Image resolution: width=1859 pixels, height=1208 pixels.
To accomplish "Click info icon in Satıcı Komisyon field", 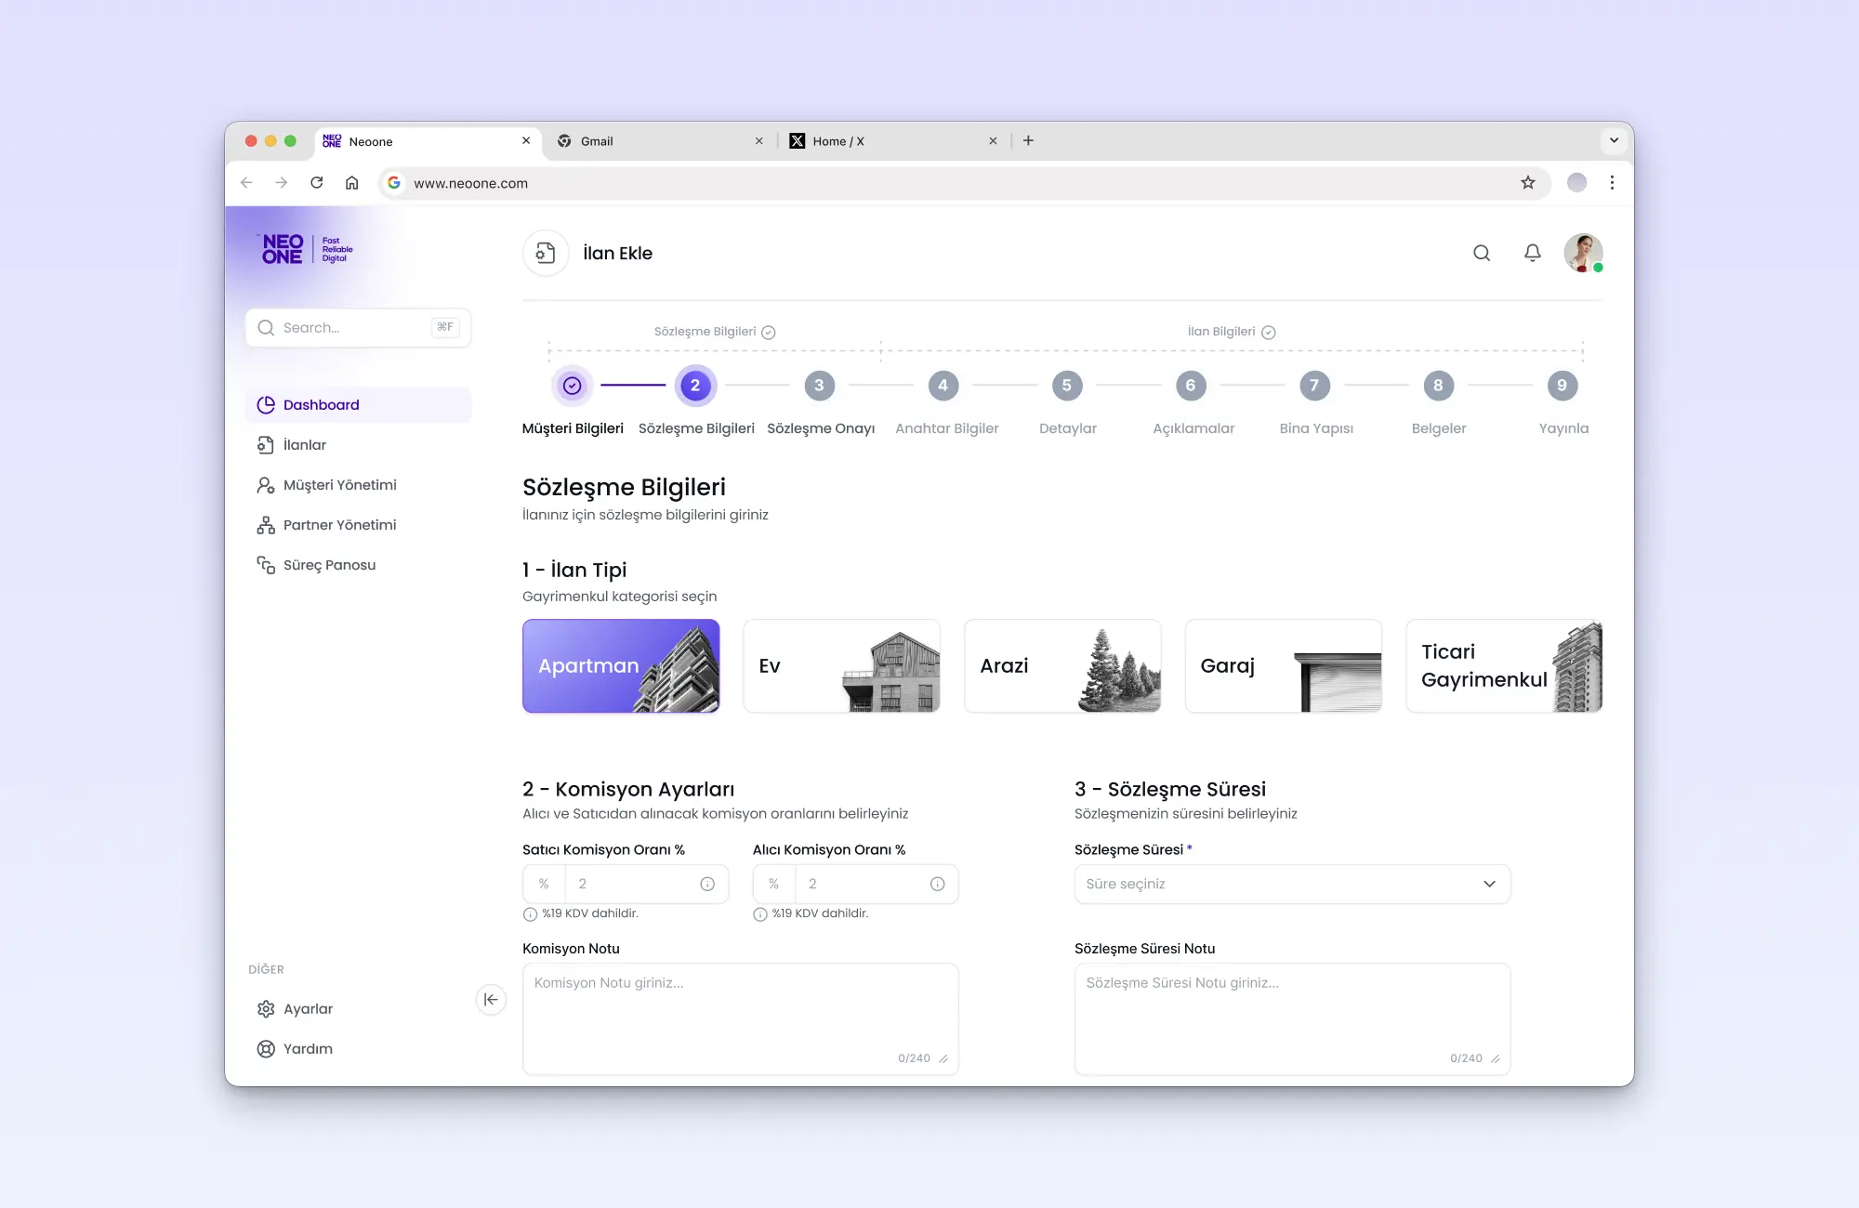I will click(707, 884).
